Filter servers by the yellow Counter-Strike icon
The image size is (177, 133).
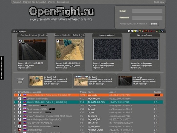tap(135, 31)
